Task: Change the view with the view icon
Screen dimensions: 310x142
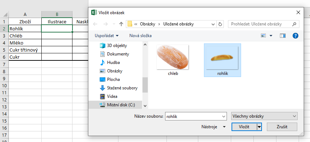Action: (x=263, y=36)
